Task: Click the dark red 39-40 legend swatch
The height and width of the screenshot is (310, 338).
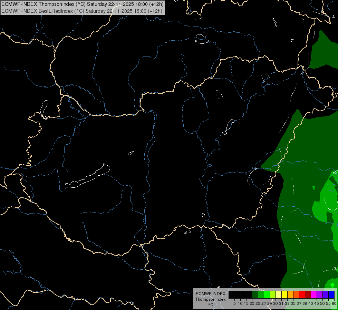Action: click(x=308, y=294)
